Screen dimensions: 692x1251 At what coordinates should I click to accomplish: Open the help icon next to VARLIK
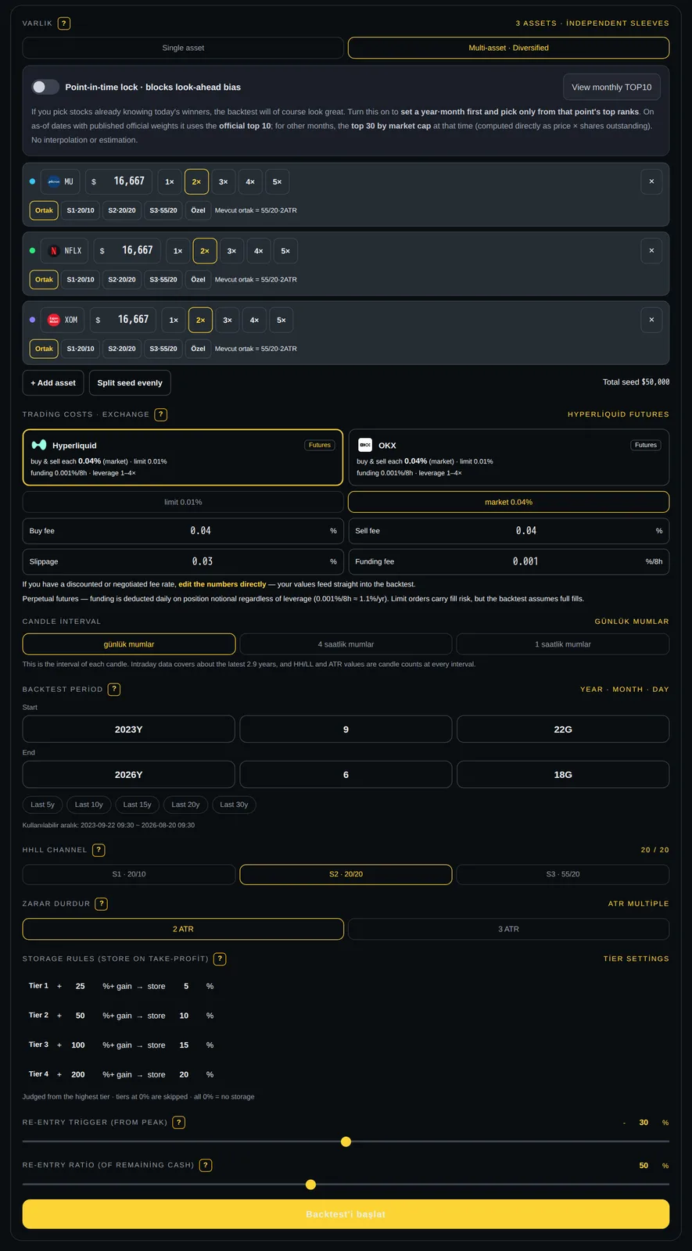point(64,23)
